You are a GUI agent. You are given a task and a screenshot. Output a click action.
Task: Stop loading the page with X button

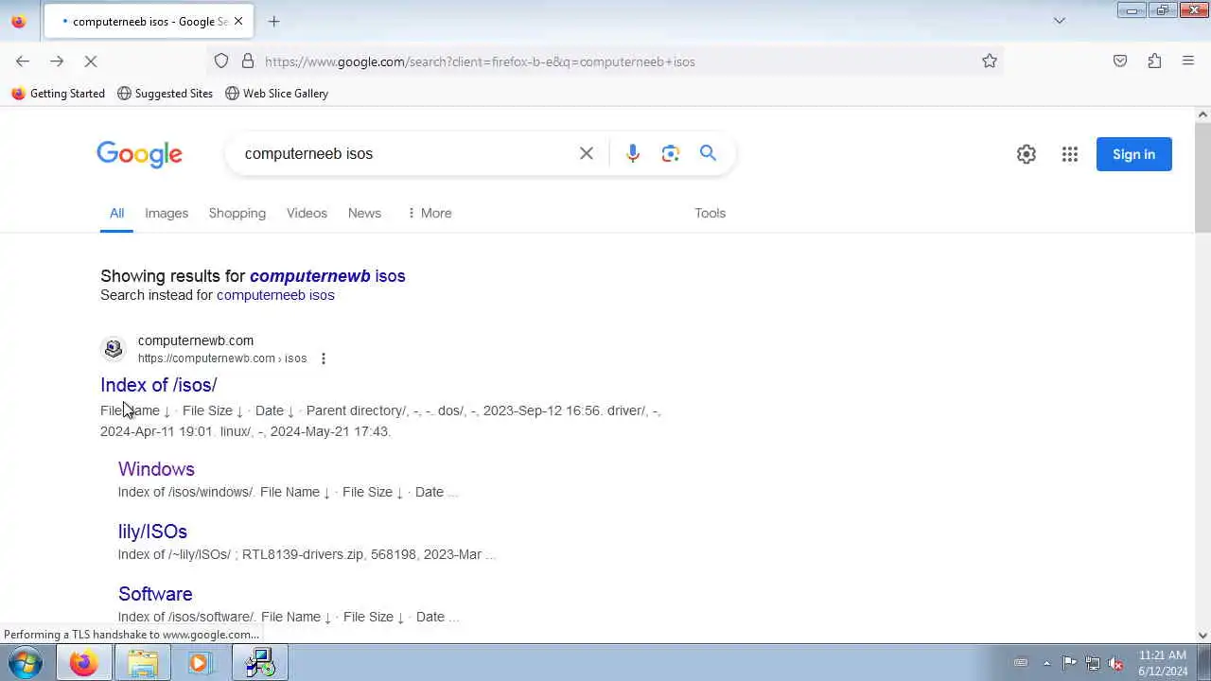pos(91,61)
